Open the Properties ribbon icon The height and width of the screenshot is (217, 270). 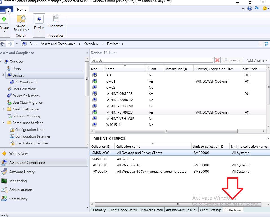click(56, 19)
